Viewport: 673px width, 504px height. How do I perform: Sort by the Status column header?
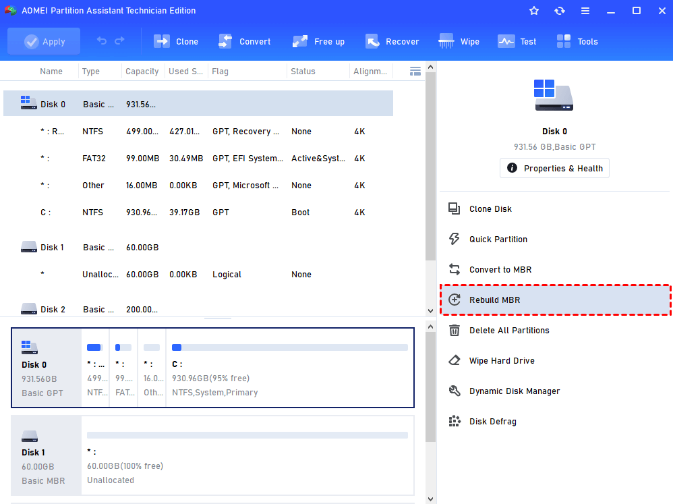click(303, 72)
